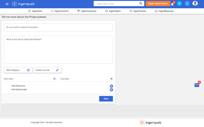This screenshot has width=204, height=127.
Task: Open the floating mail messages icon
Action: pyautogui.click(x=197, y=85)
